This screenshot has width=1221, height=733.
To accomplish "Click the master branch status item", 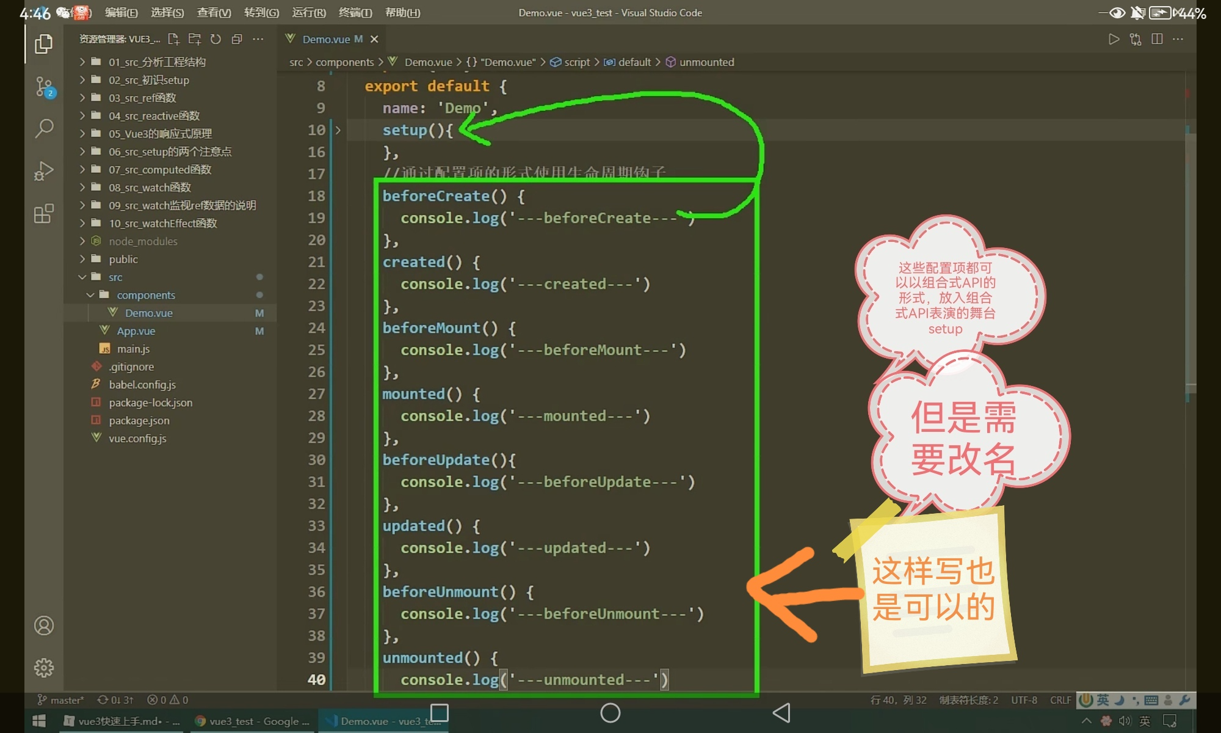I will 61,699.
